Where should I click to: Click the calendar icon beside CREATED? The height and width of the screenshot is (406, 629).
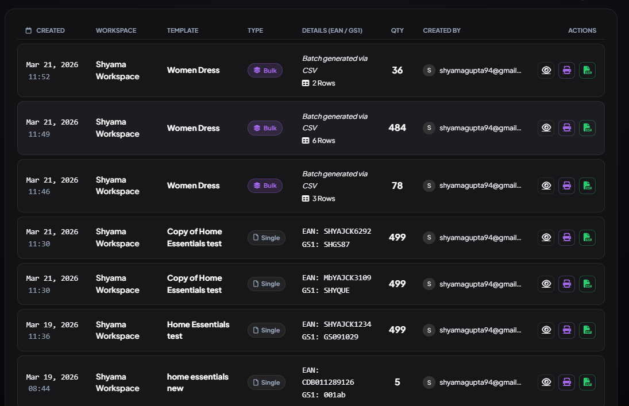[x=29, y=30]
